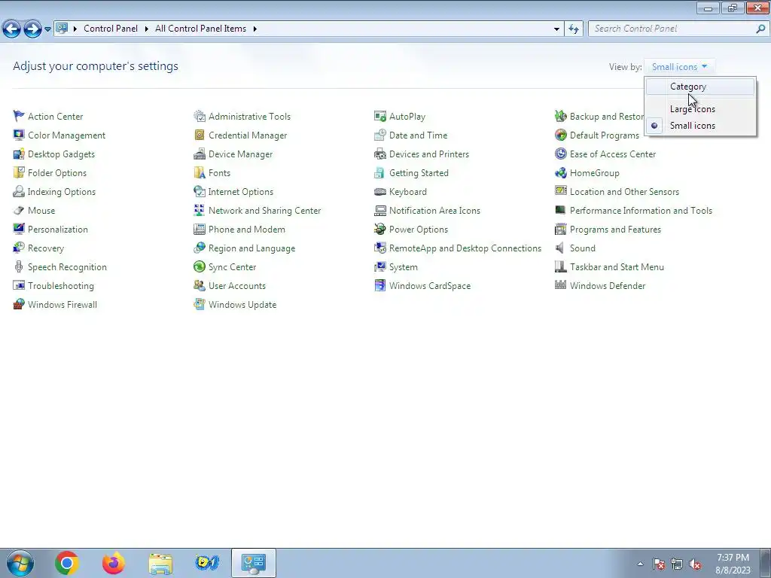Go back with the Back button
The height and width of the screenshot is (578, 771).
12,29
